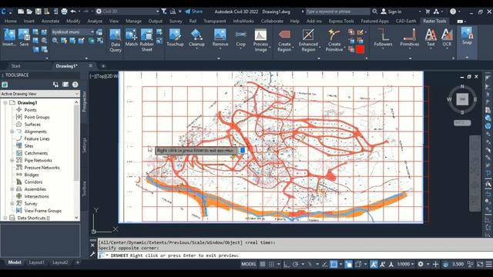Viewport: 493px width, 277px height.
Task: Click the keyword search input field
Action: [x=337, y=12]
